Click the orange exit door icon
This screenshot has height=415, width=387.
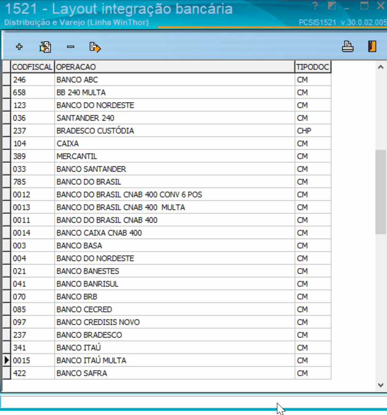click(372, 46)
